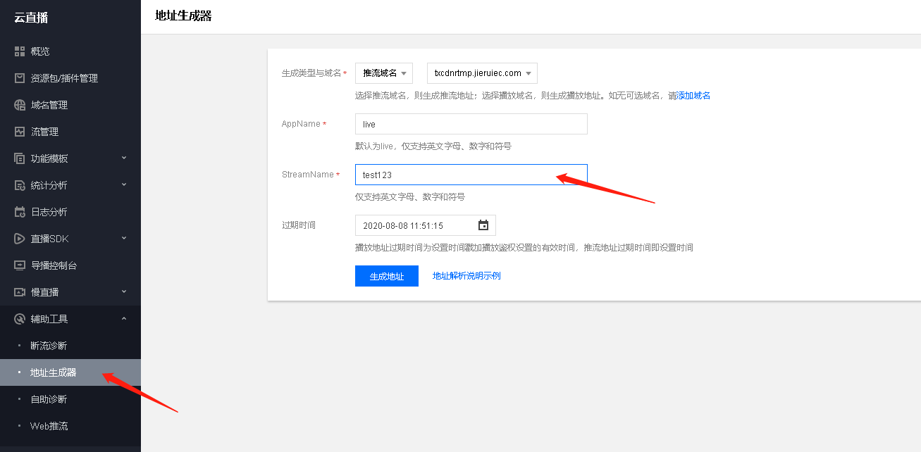Click the 慢直播 camera icon
The width and height of the screenshot is (921, 452).
pos(20,292)
